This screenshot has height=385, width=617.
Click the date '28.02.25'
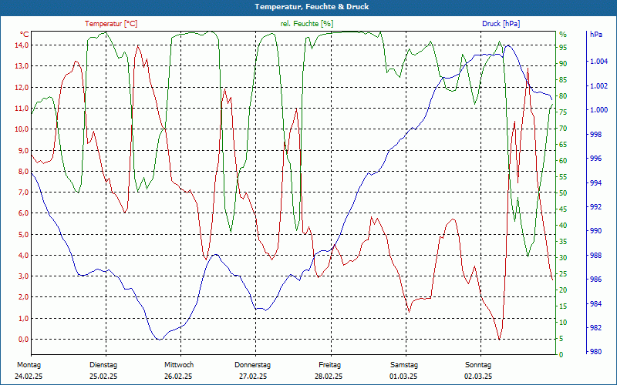click(329, 377)
